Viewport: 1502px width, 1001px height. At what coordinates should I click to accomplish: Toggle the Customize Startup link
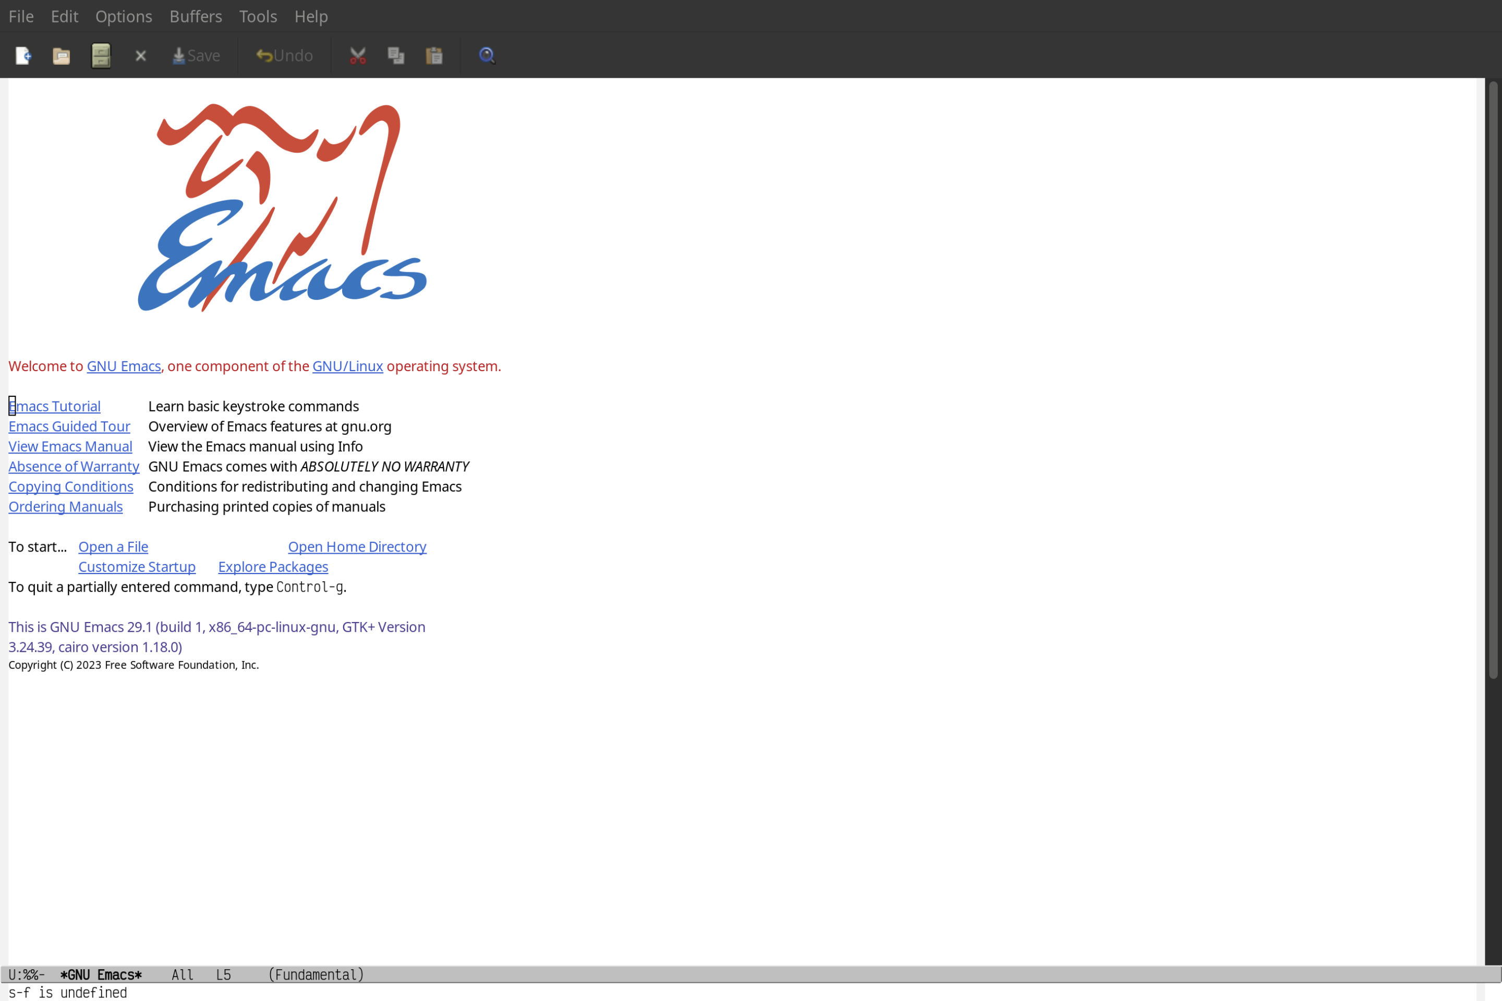click(136, 566)
